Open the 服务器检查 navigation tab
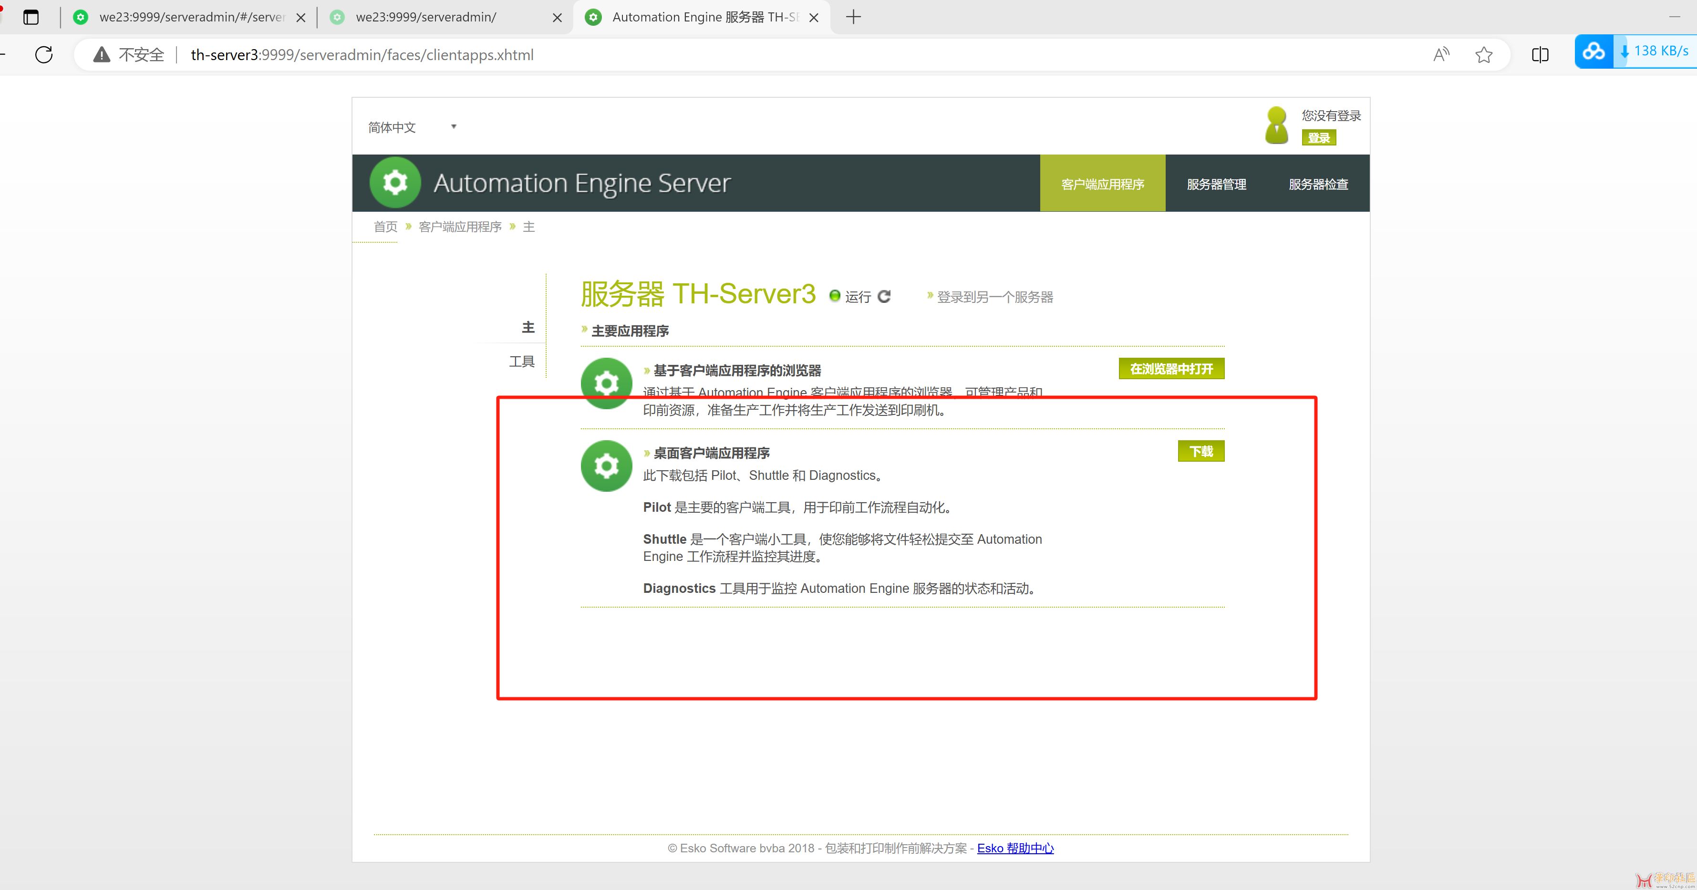 tap(1317, 184)
